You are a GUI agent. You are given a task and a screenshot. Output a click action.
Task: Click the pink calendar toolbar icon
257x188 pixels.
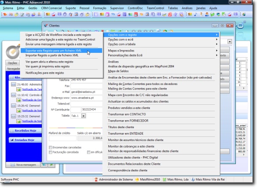click(107, 15)
